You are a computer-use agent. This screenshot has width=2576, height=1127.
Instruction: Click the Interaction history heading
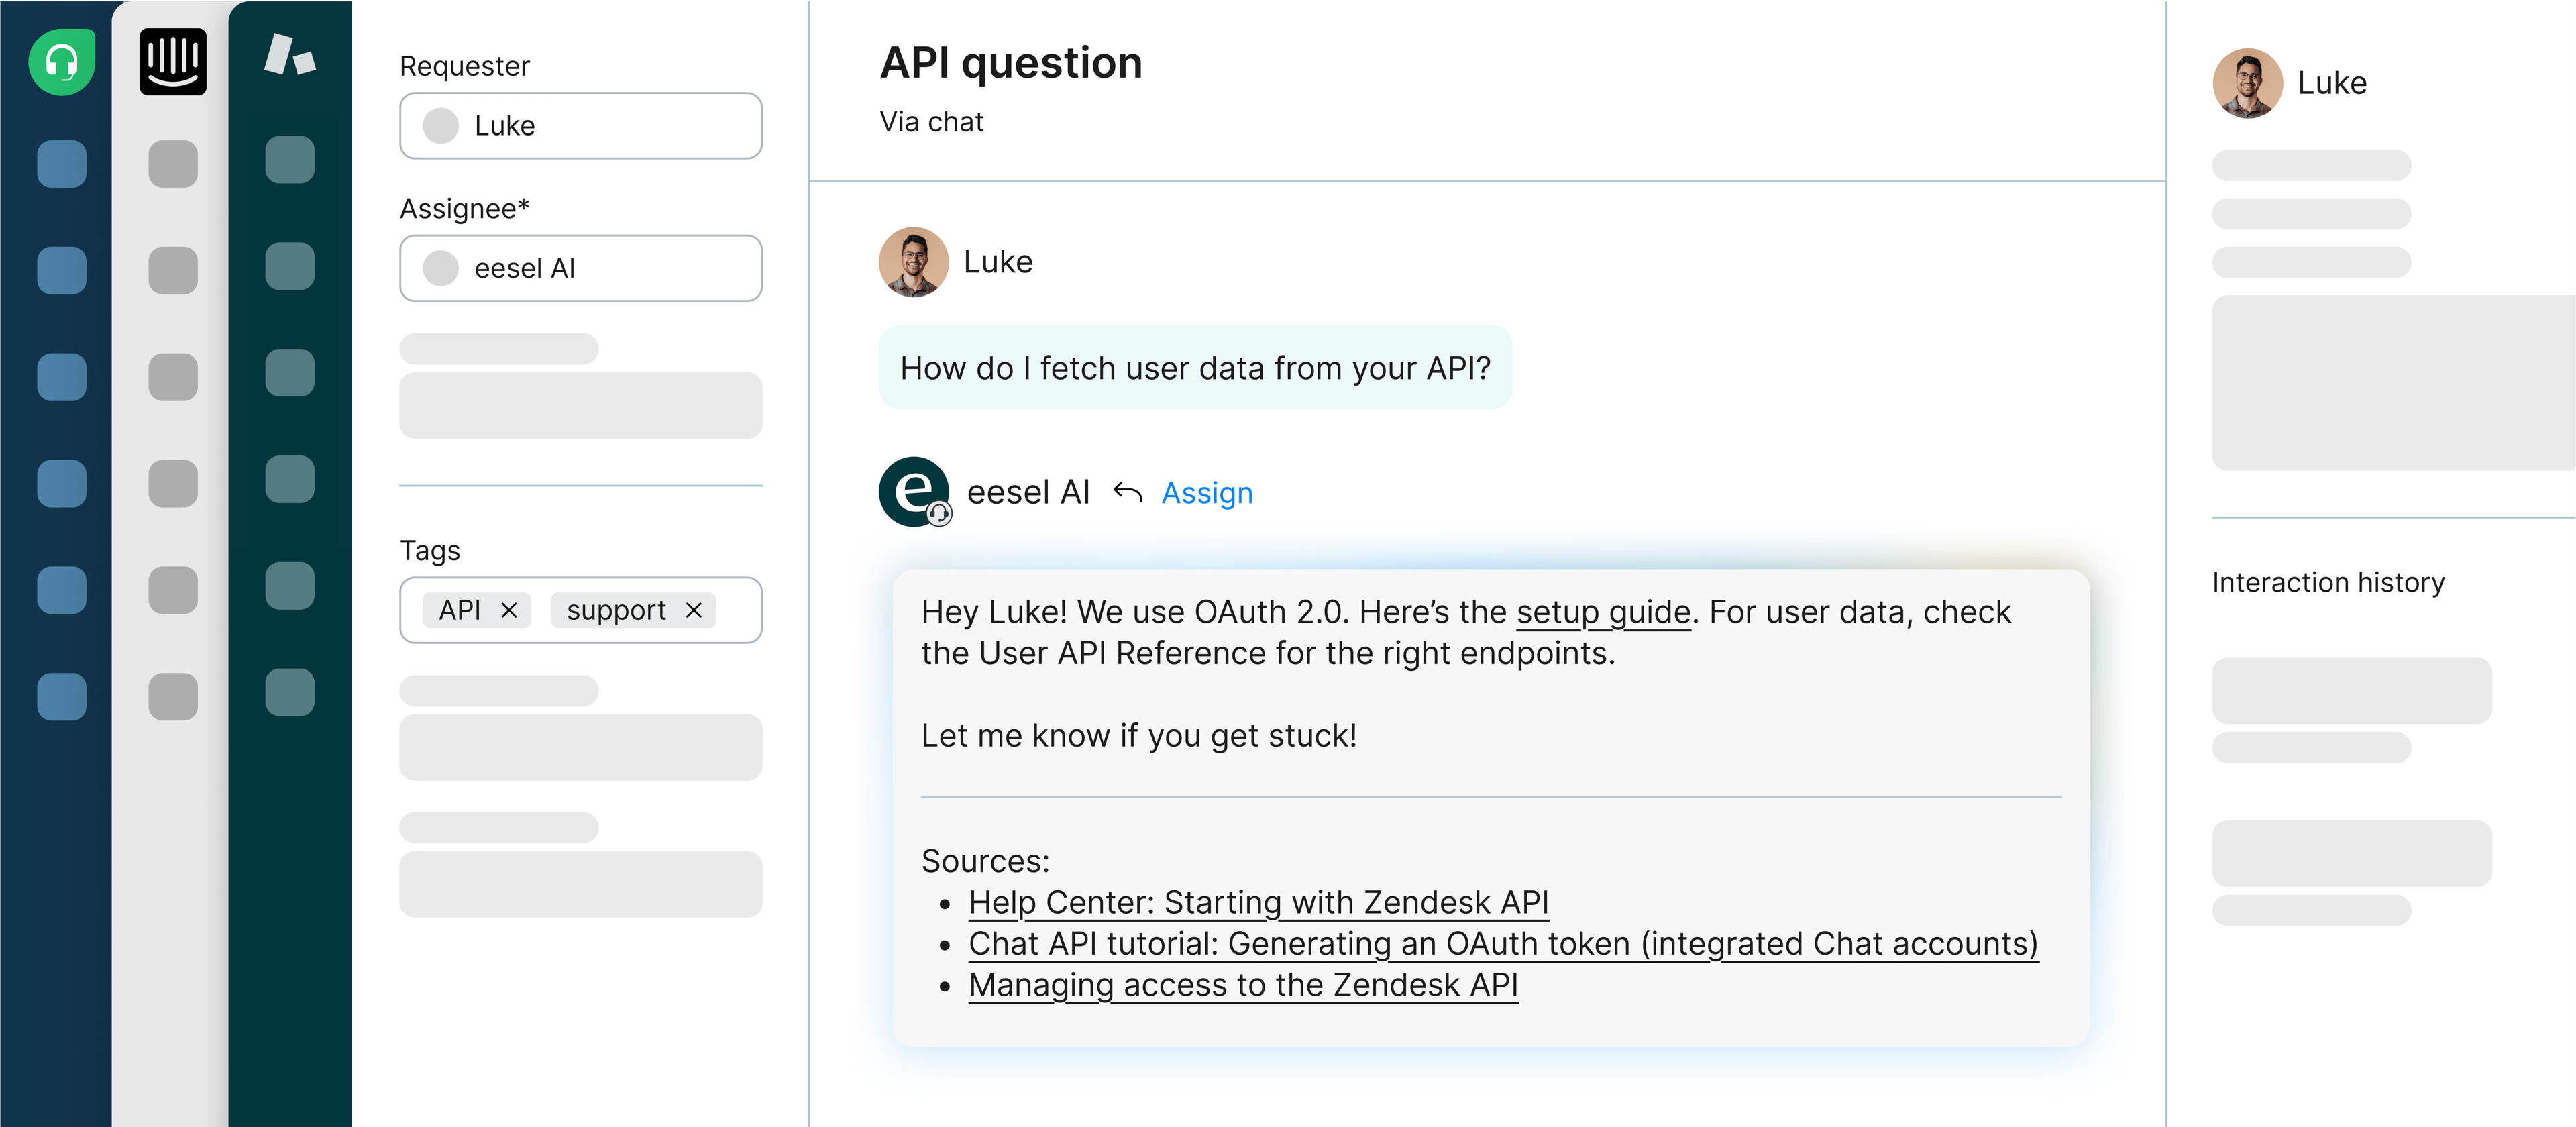(x=2328, y=582)
